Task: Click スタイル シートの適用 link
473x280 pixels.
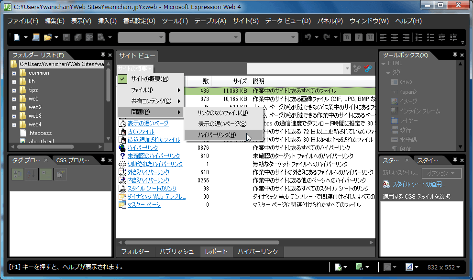Action: (418, 184)
